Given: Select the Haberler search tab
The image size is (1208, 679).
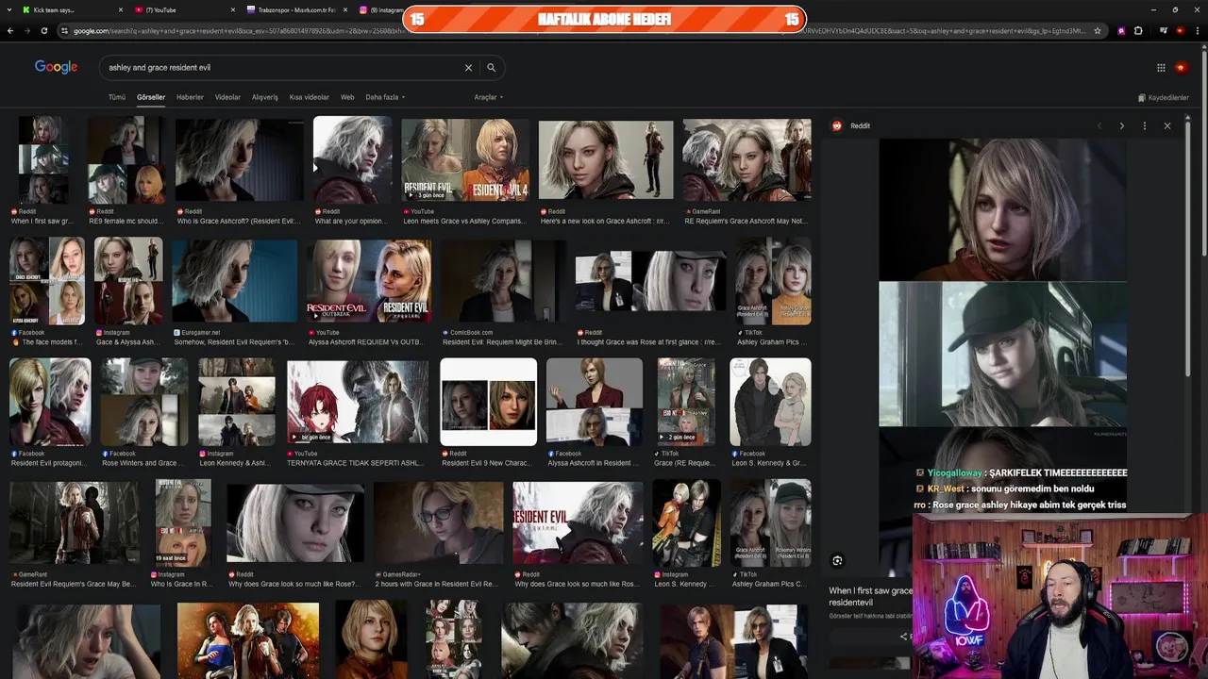Looking at the screenshot, I should click(x=190, y=97).
